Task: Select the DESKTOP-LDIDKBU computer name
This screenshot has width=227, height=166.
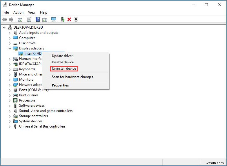Action: pos(28,27)
